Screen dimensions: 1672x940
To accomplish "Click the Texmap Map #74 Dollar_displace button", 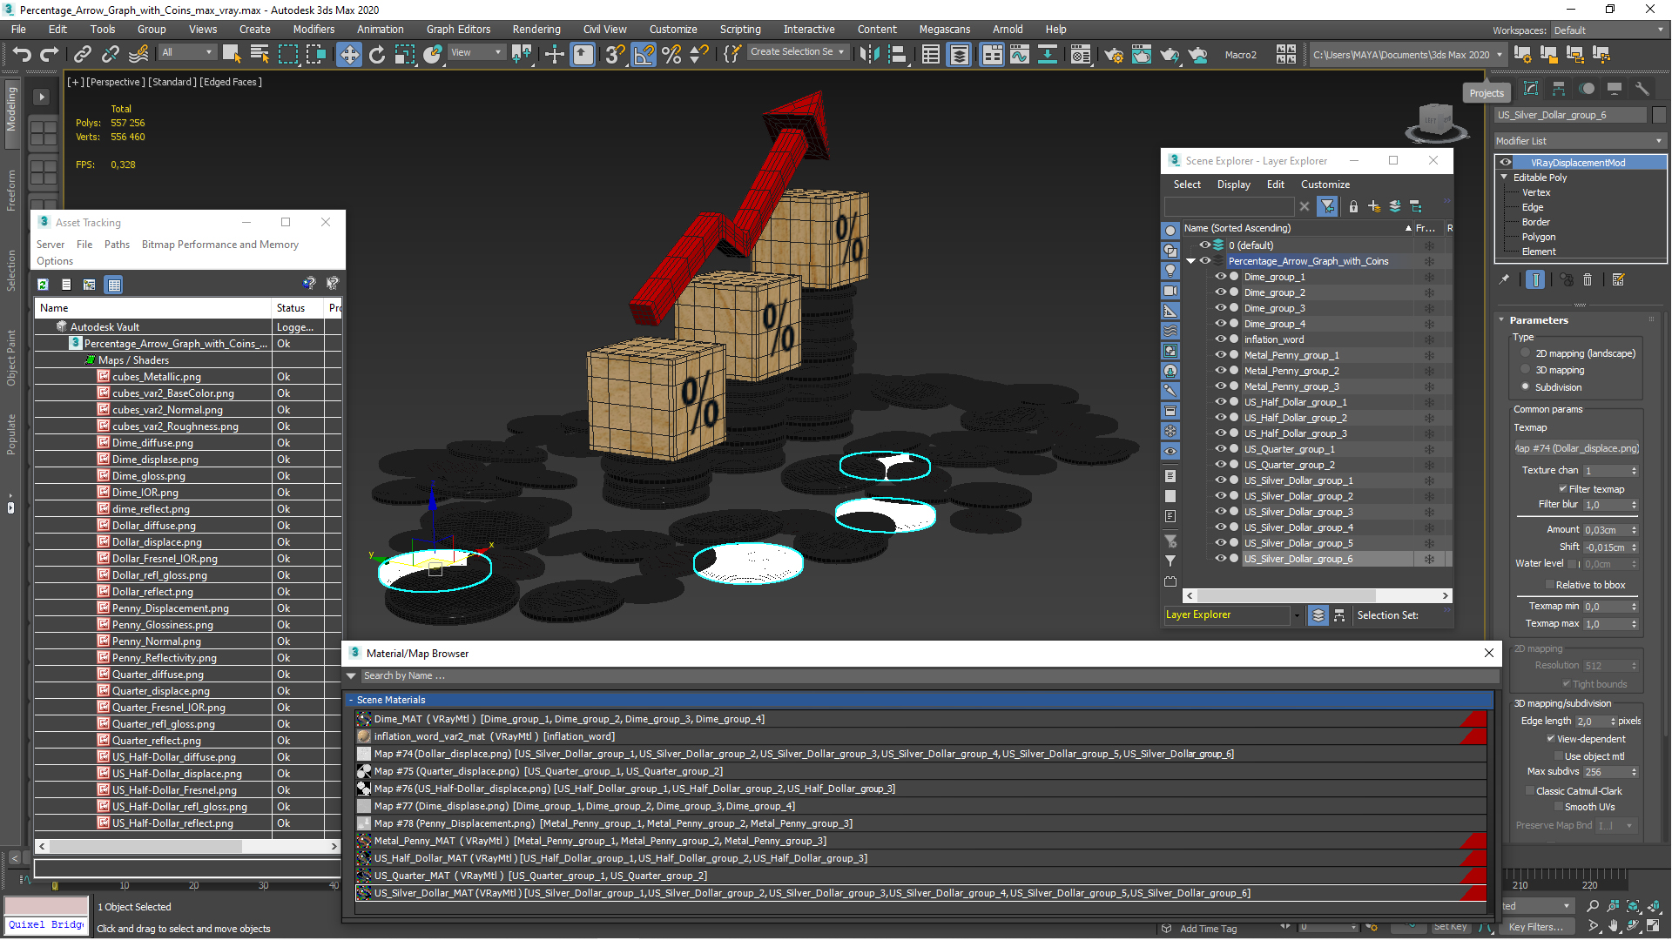I will (1576, 448).
